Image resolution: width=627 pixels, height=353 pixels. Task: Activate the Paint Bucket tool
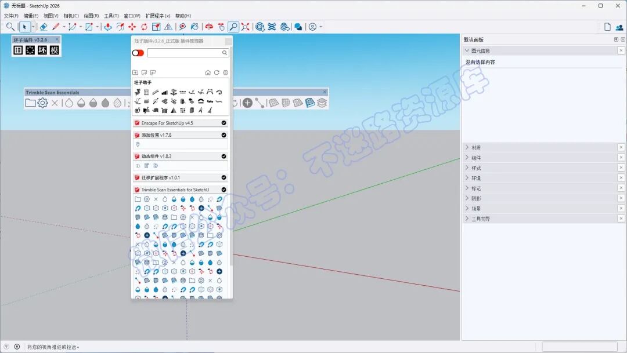pos(194,27)
